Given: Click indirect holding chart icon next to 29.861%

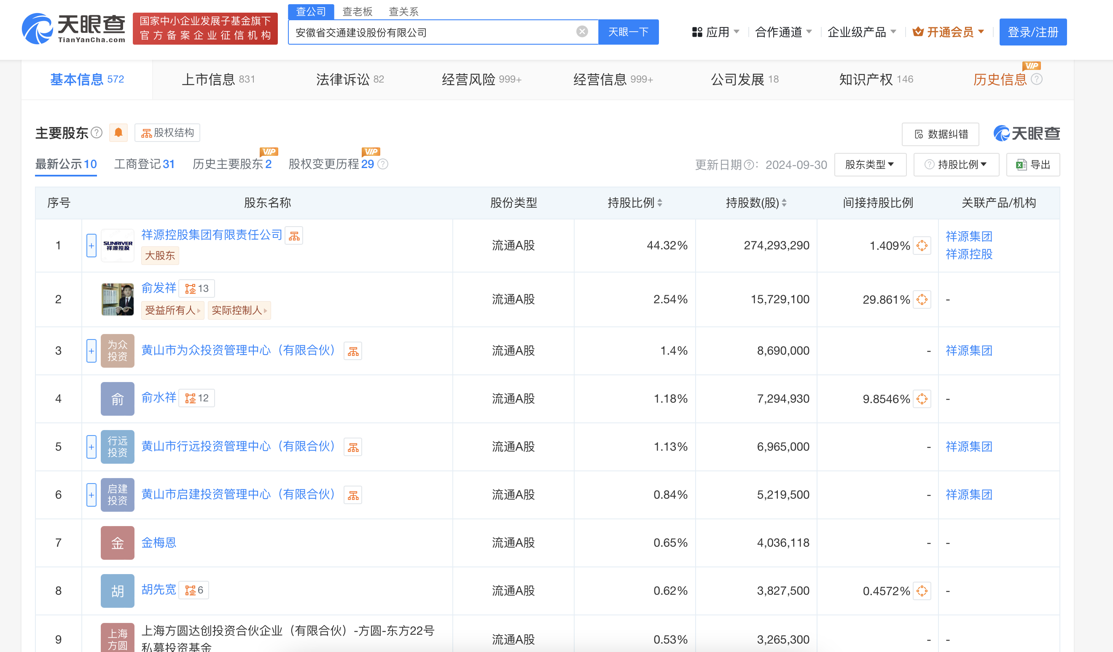Looking at the screenshot, I should click(x=922, y=299).
